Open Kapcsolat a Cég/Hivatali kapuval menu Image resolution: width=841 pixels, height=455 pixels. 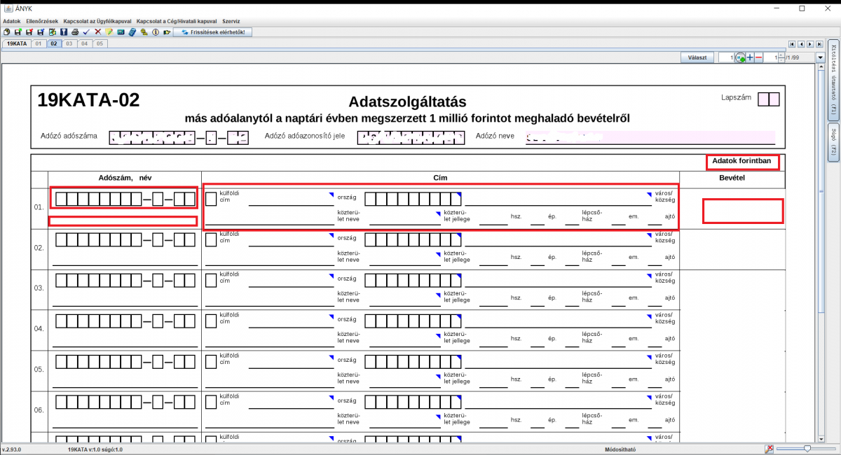point(177,22)
